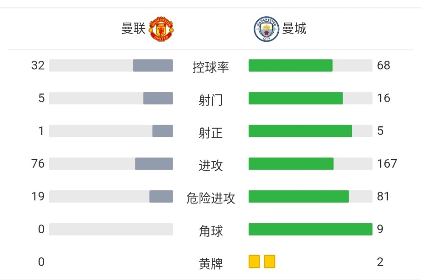Select the 进攻 attacks stat label
Screen dimensions: 421x280
coord(211,165)
